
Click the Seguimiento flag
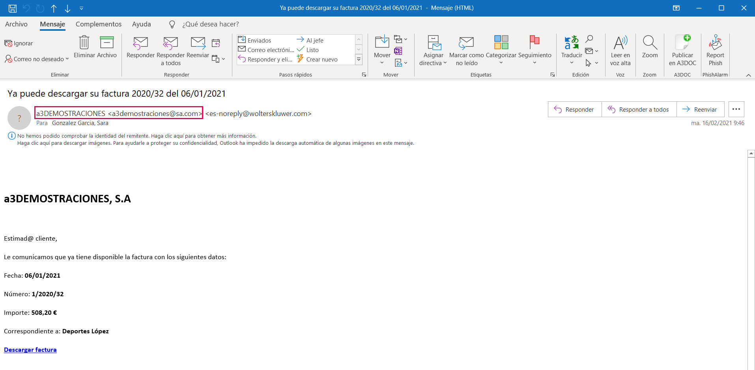[534, 50]
